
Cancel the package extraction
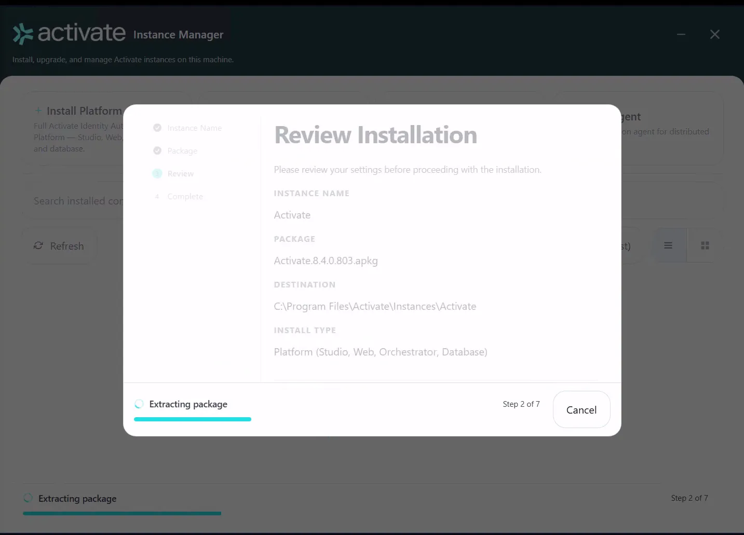581,409
